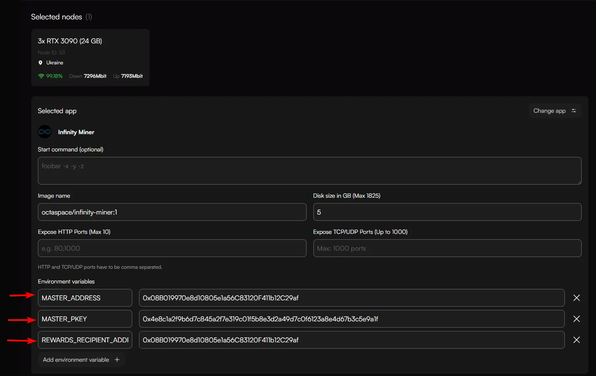This screenshot has width=596, height=376.
Task: Focus the Expose HTTP Ports input
Action: 172,248
